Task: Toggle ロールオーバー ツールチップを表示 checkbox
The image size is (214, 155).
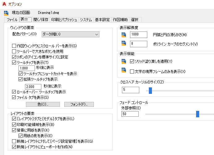Action: 14,92
